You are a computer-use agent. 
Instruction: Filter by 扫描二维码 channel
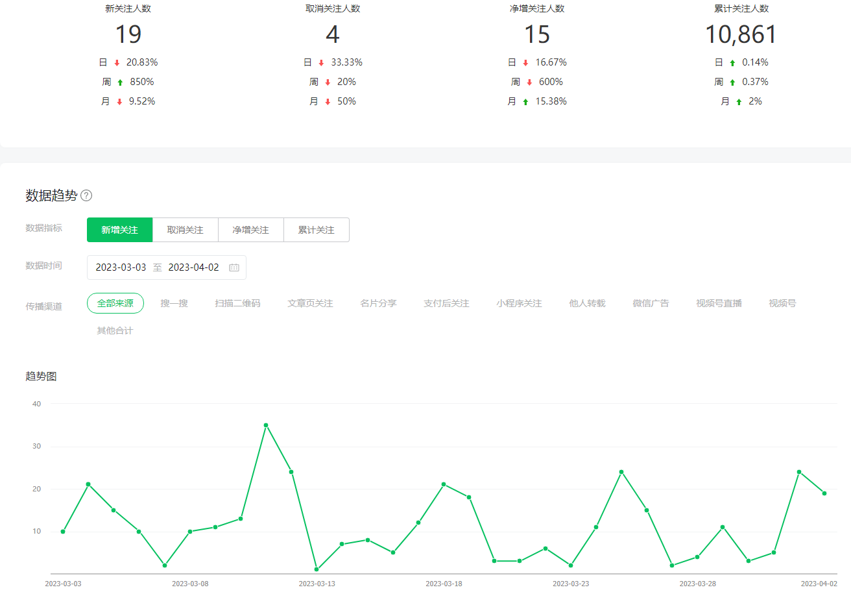[x=237, y=303]
